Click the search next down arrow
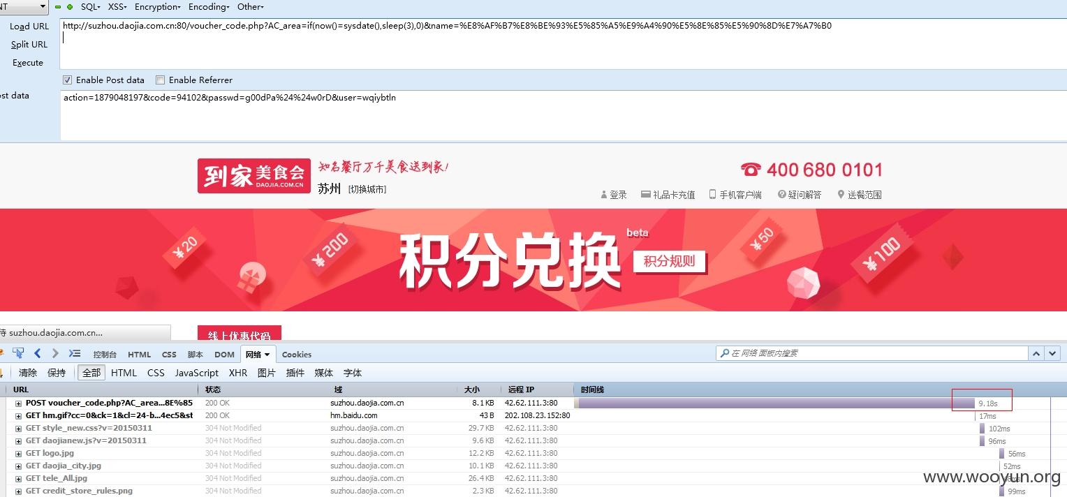Image resolution: width=1067 pixels, height=497 pixels. pyautogui.click(x=1053, y=354)
